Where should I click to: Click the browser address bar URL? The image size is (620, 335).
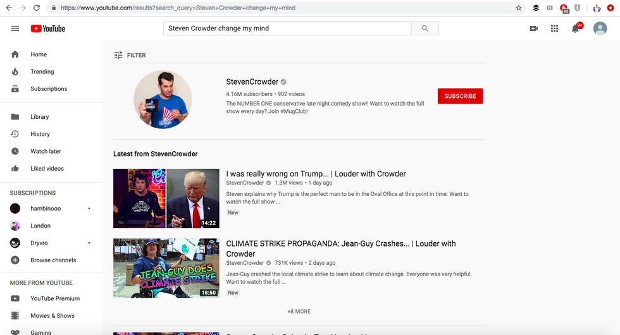point(178,8)
